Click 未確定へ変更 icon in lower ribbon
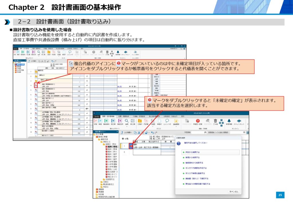The image size is (293, 207). pos(197,121)
